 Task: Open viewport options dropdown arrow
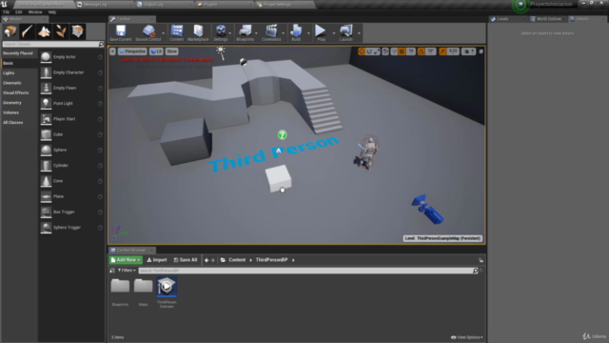(112, 51)
